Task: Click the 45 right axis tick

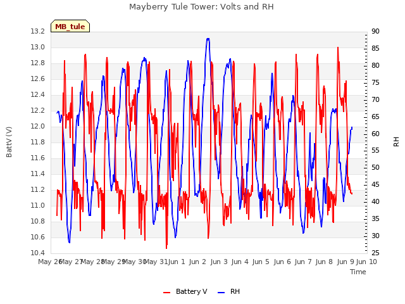Action: click(375, 184)
